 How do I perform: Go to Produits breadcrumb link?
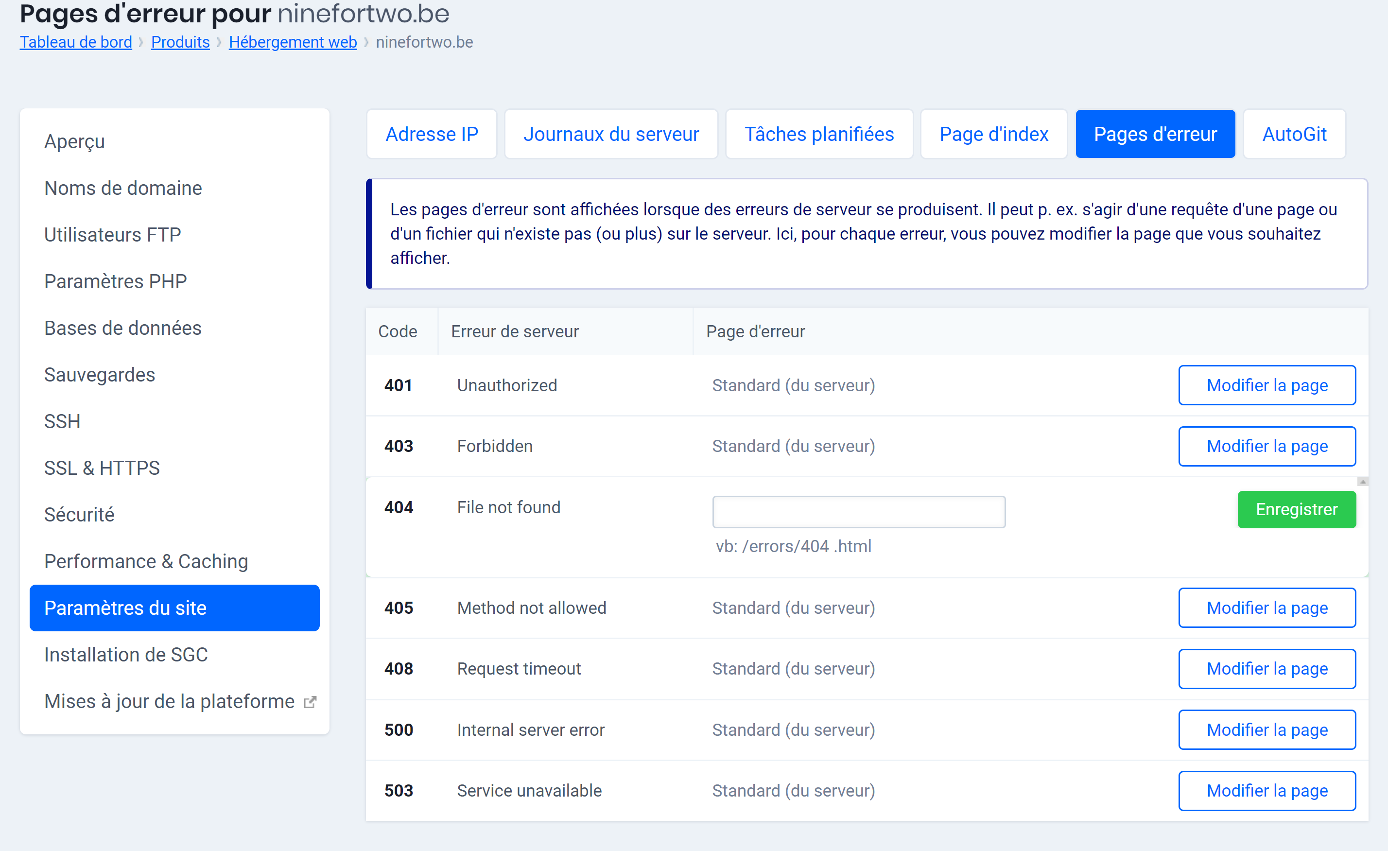point(180,42)
